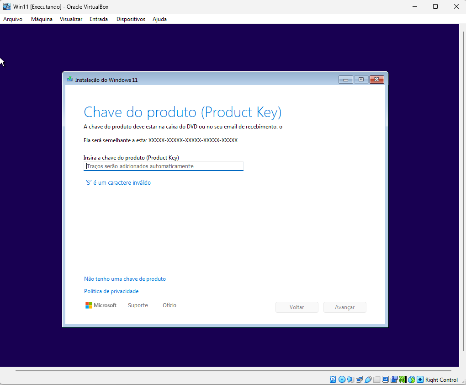The width and height of the screenshot is (466, 385).
Task: Click the 'Chave do produto (Product Key)' heading
Action: pos(182,112)
